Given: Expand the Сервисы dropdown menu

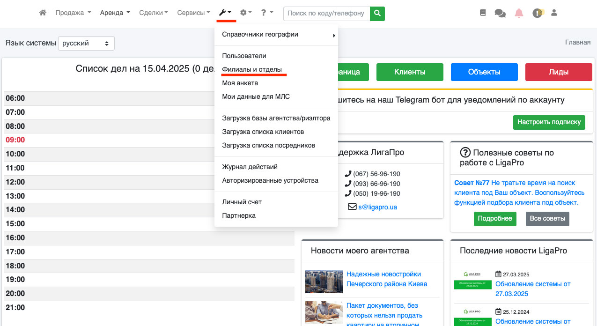Looking at the screenshot, I should click(193, 13).
